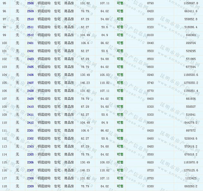Open unit 2407 link
Viewport: 203px width, 191px height.
pyautogui.click(x=30, y=83)
